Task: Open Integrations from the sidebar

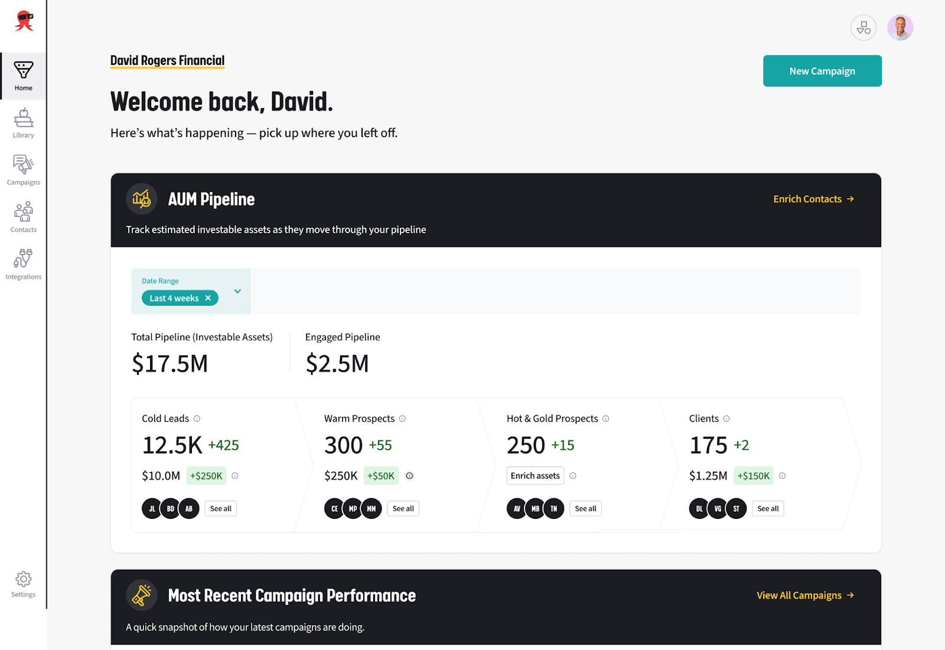Action: coord(23,264)
